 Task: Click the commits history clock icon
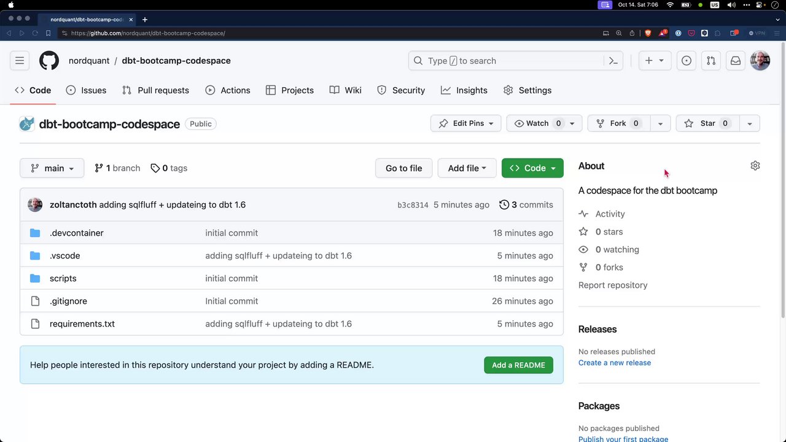point(504,204)
